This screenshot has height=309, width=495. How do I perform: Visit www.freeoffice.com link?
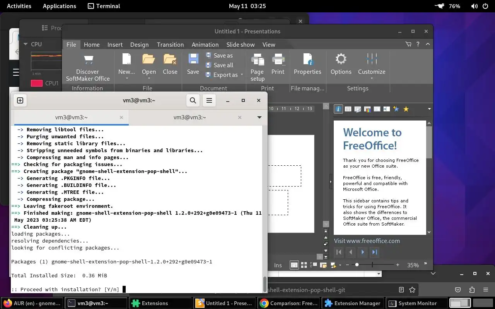pos(367,241)
